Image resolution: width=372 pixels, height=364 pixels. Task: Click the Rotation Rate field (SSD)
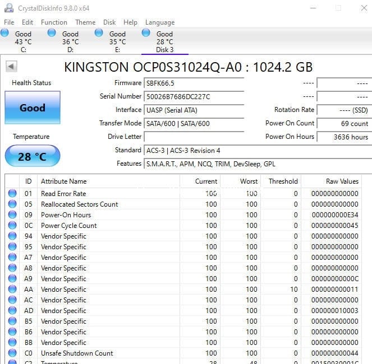[345, 110]
